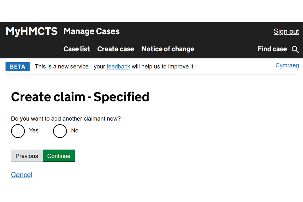Click the Manage Cases header title

92,32
